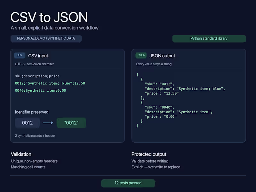256x192 pixels.
Task: Click the "Protected output" heading
Action: coord(149,154)
